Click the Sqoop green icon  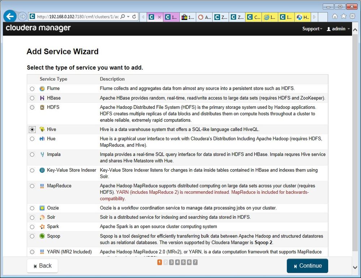pos(42,236)
